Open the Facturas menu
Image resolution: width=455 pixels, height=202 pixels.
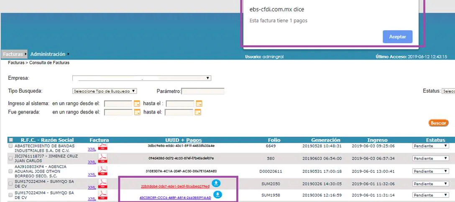point(13,54)
